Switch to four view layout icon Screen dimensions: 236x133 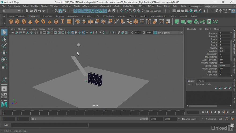point(4,96)
